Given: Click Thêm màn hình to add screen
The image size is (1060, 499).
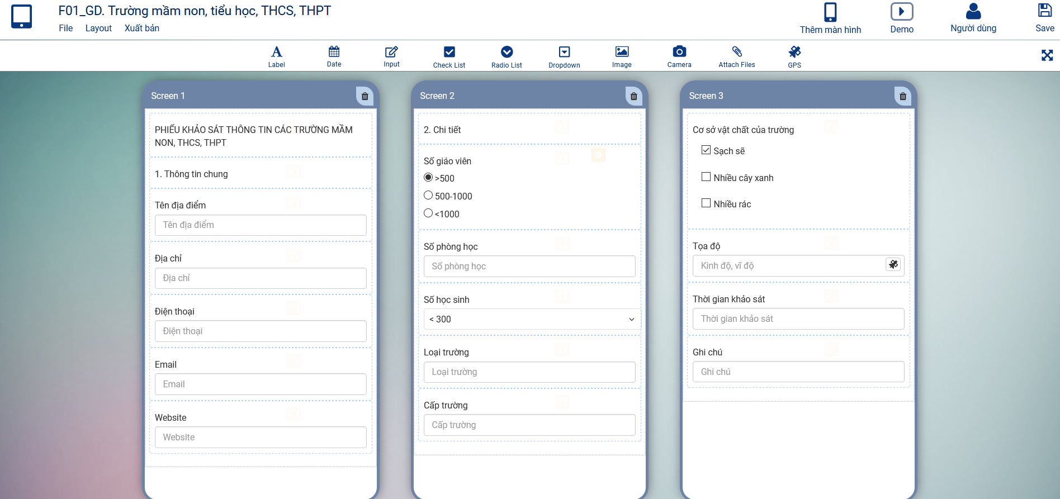Looking at the screenshot, I should coord(830,18).
